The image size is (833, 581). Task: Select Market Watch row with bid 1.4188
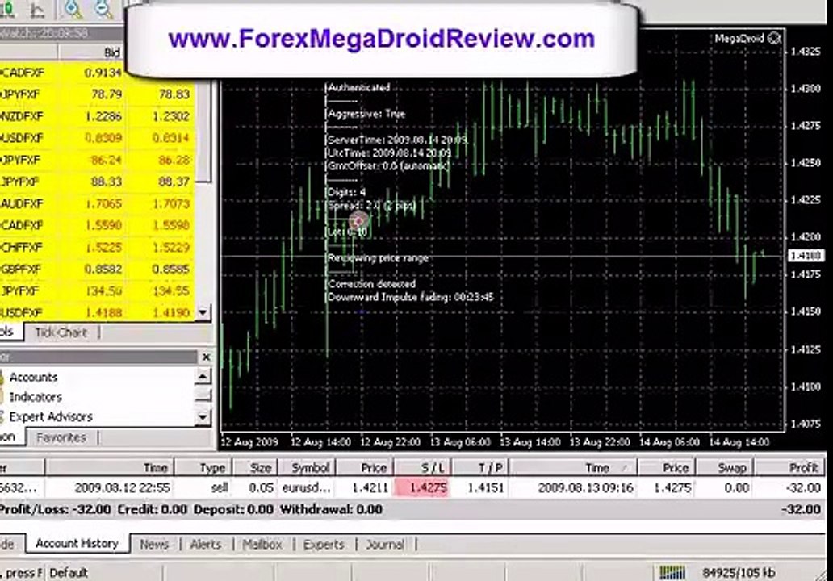click(x=97, y=312)
